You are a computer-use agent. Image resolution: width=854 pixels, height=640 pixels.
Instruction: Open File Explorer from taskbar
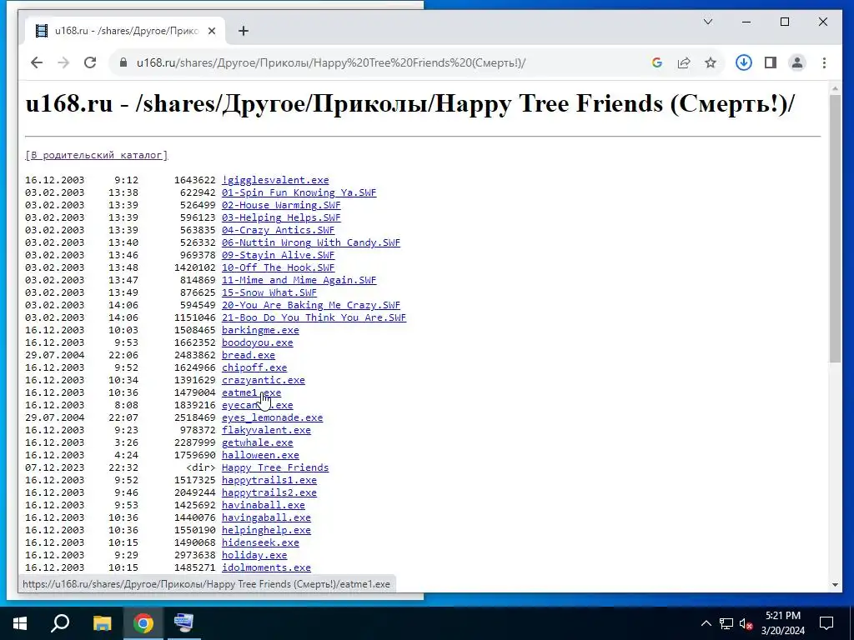point(102,623)
